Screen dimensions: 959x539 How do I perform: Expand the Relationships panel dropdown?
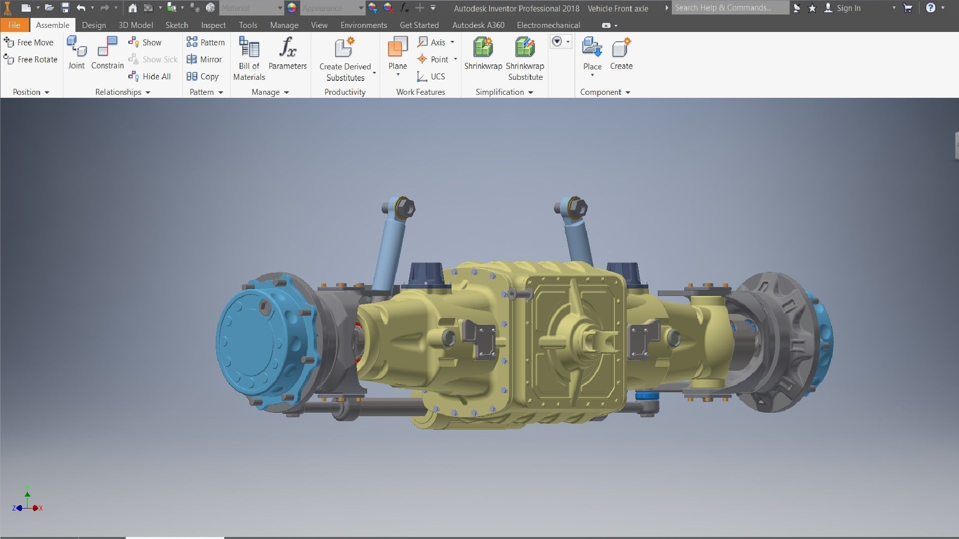148,92
